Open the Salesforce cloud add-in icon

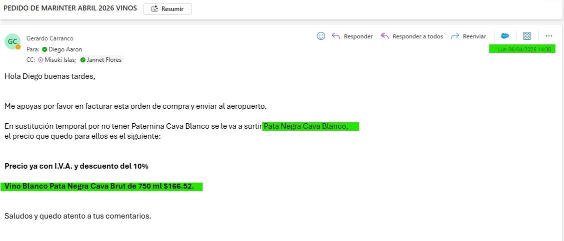point(505,36)
